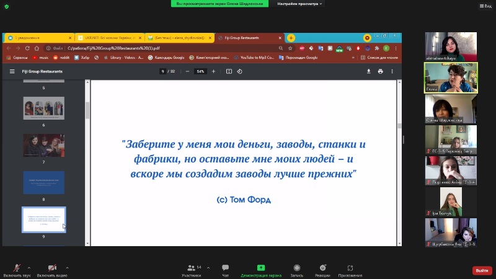The width and height of the screenshot is (496, 279).
Task: Select highlighted Елена speaker video
Action: coord(451,78)
